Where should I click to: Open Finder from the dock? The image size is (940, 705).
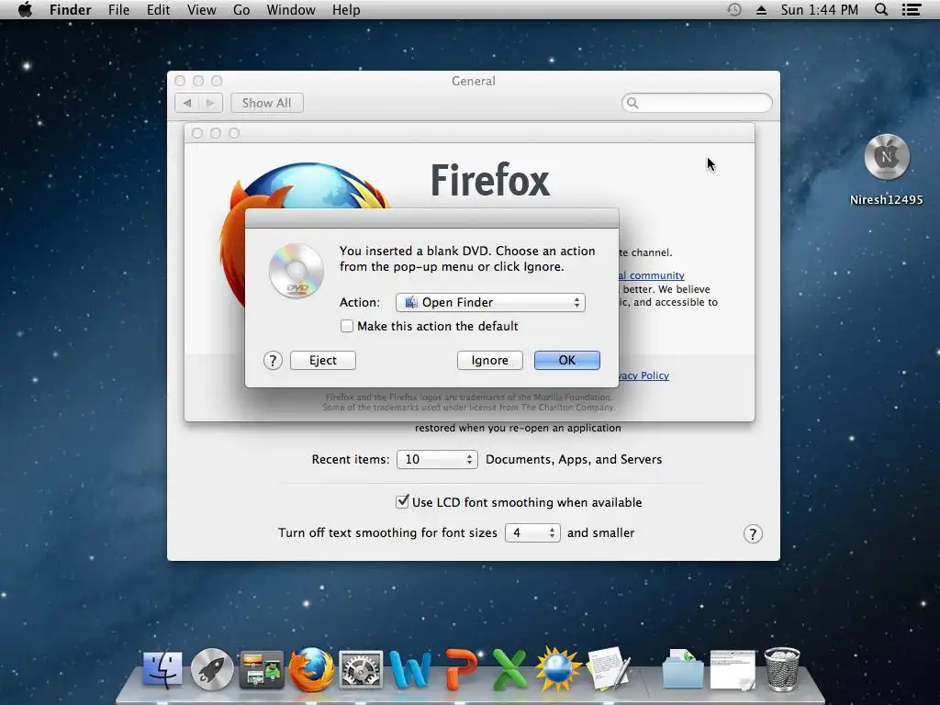click(162, 669)
